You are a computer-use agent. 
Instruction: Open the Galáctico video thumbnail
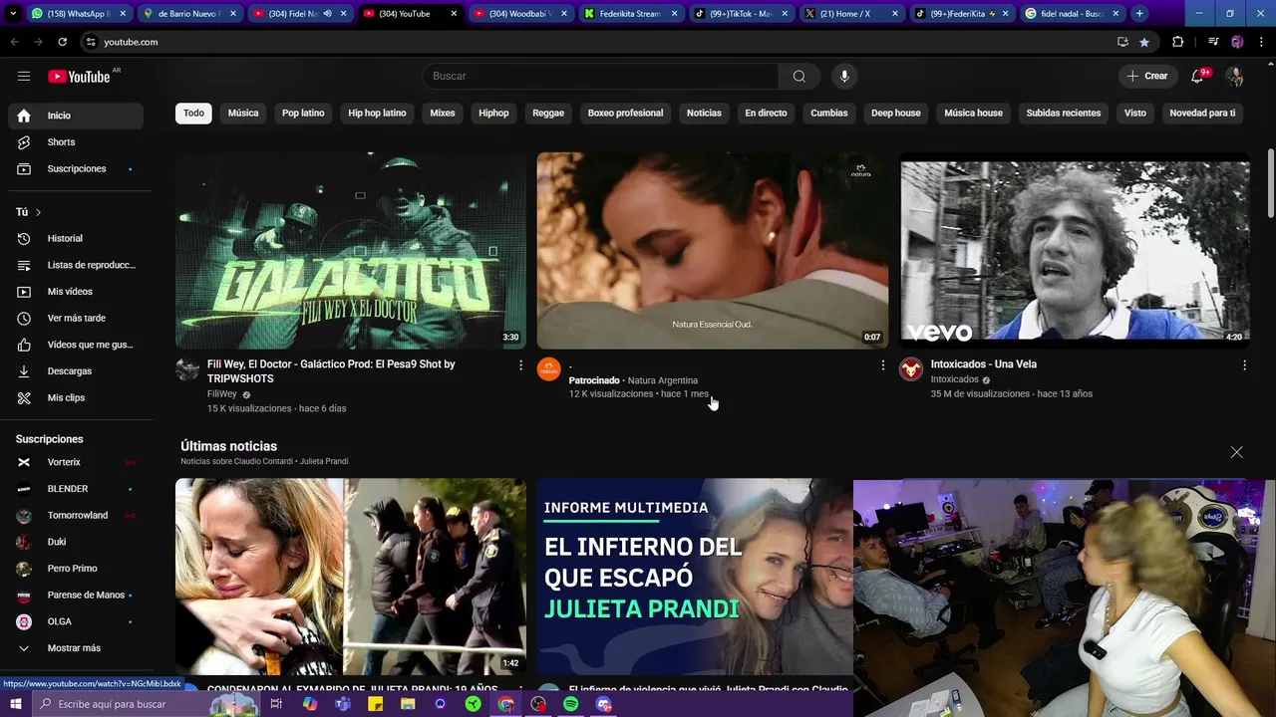(x=351, y=250)
